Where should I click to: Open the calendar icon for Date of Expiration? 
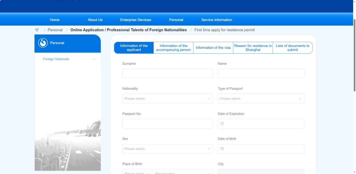(x=222, y=124)
